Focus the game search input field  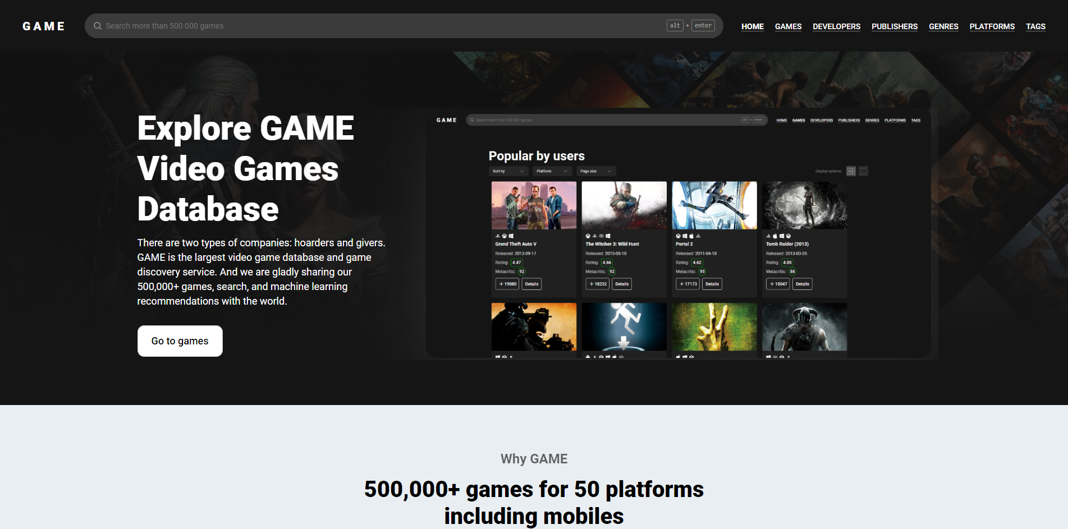[382, 26]
